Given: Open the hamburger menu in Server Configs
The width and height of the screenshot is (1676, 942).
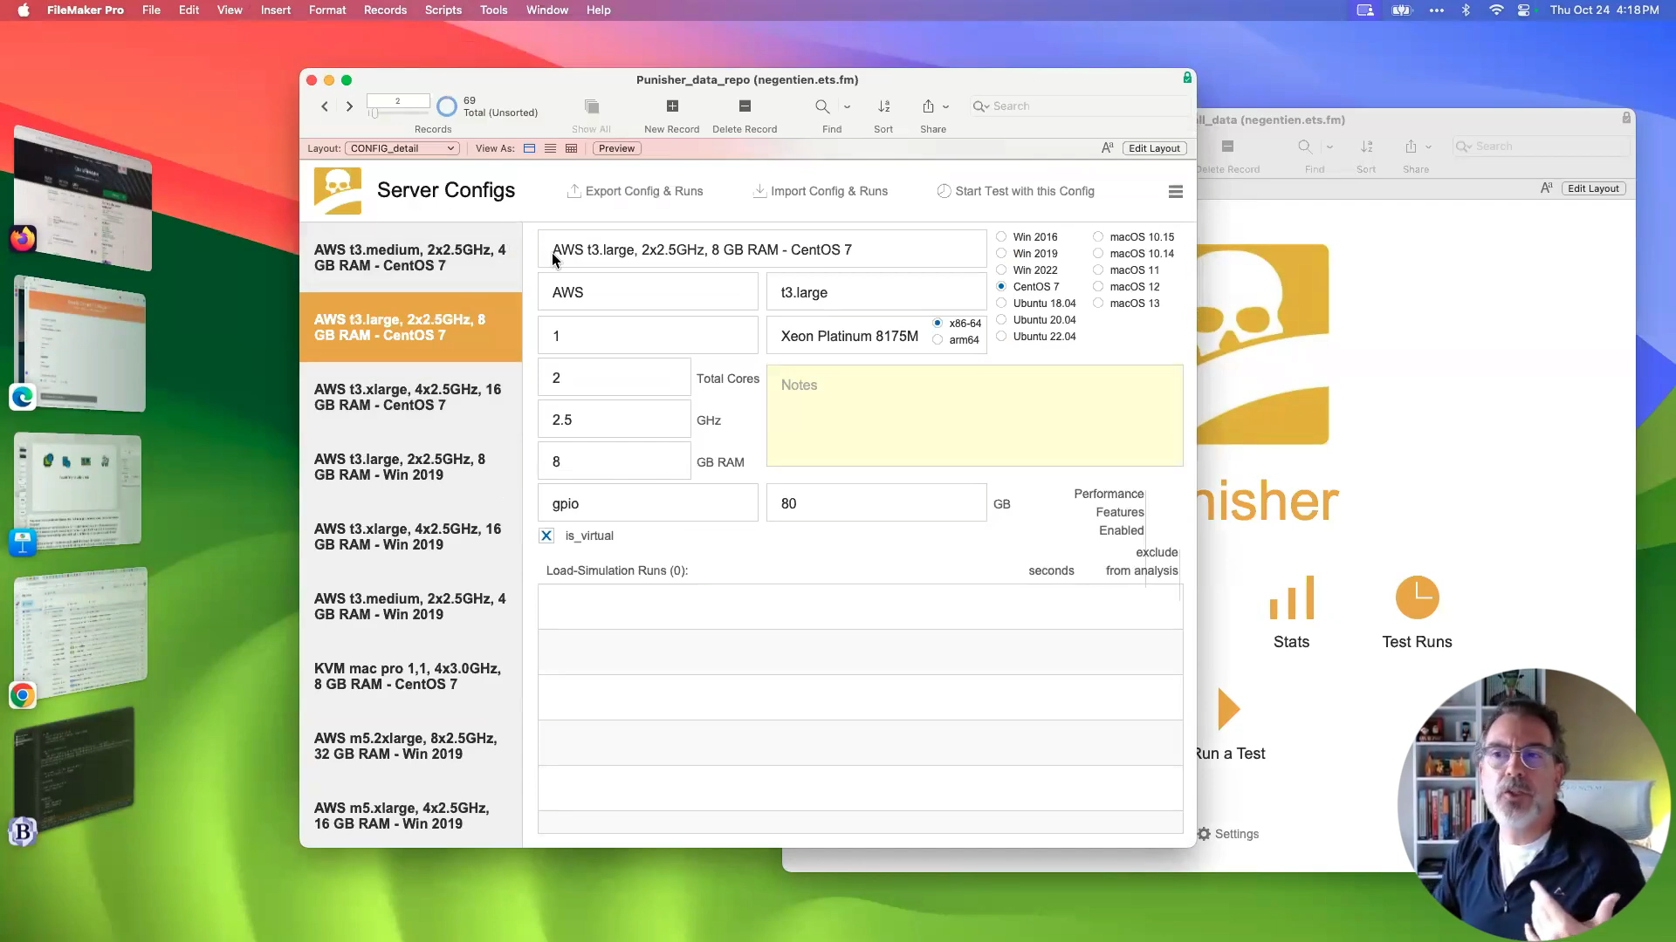Looking at the screenshot, I should [1176, 192].
